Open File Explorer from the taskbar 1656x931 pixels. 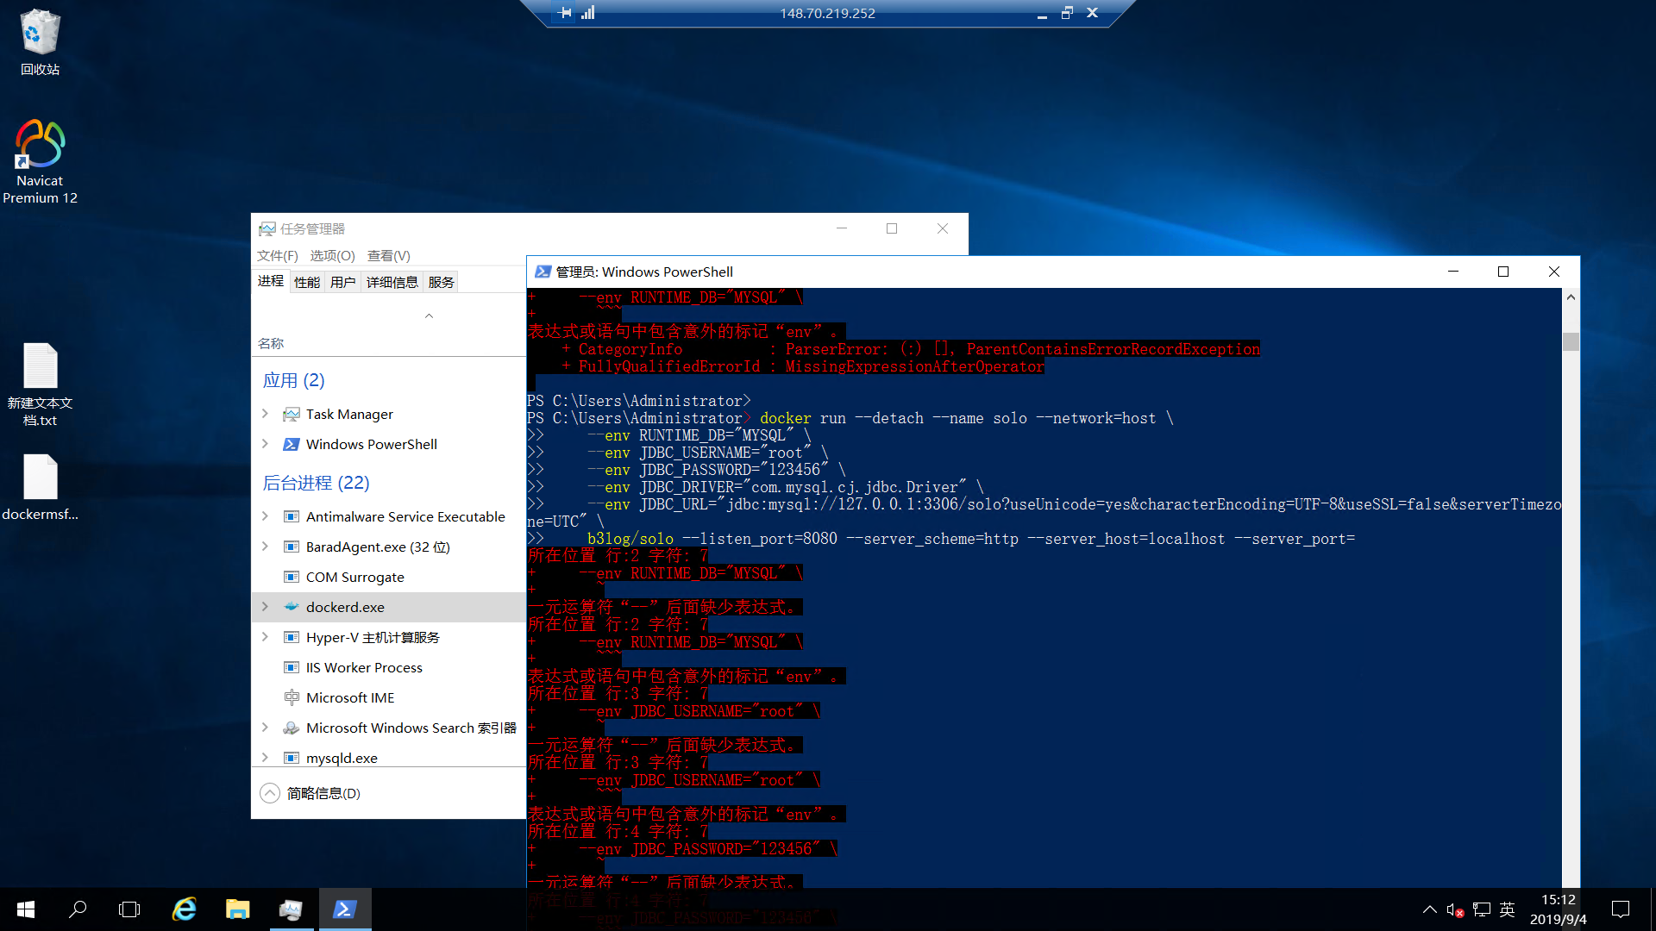click(x=237, y=909)
